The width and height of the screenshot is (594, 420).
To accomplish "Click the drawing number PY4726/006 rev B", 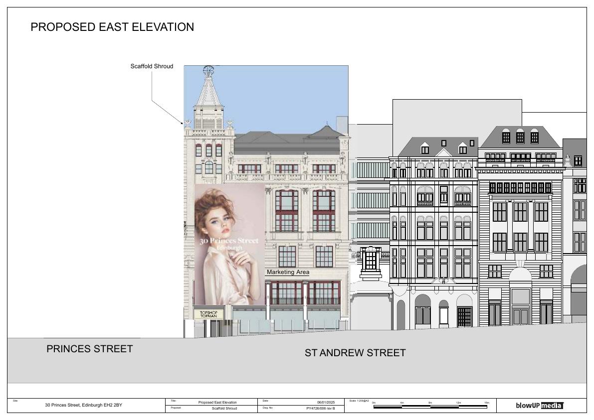I will (x=321, y=408).
